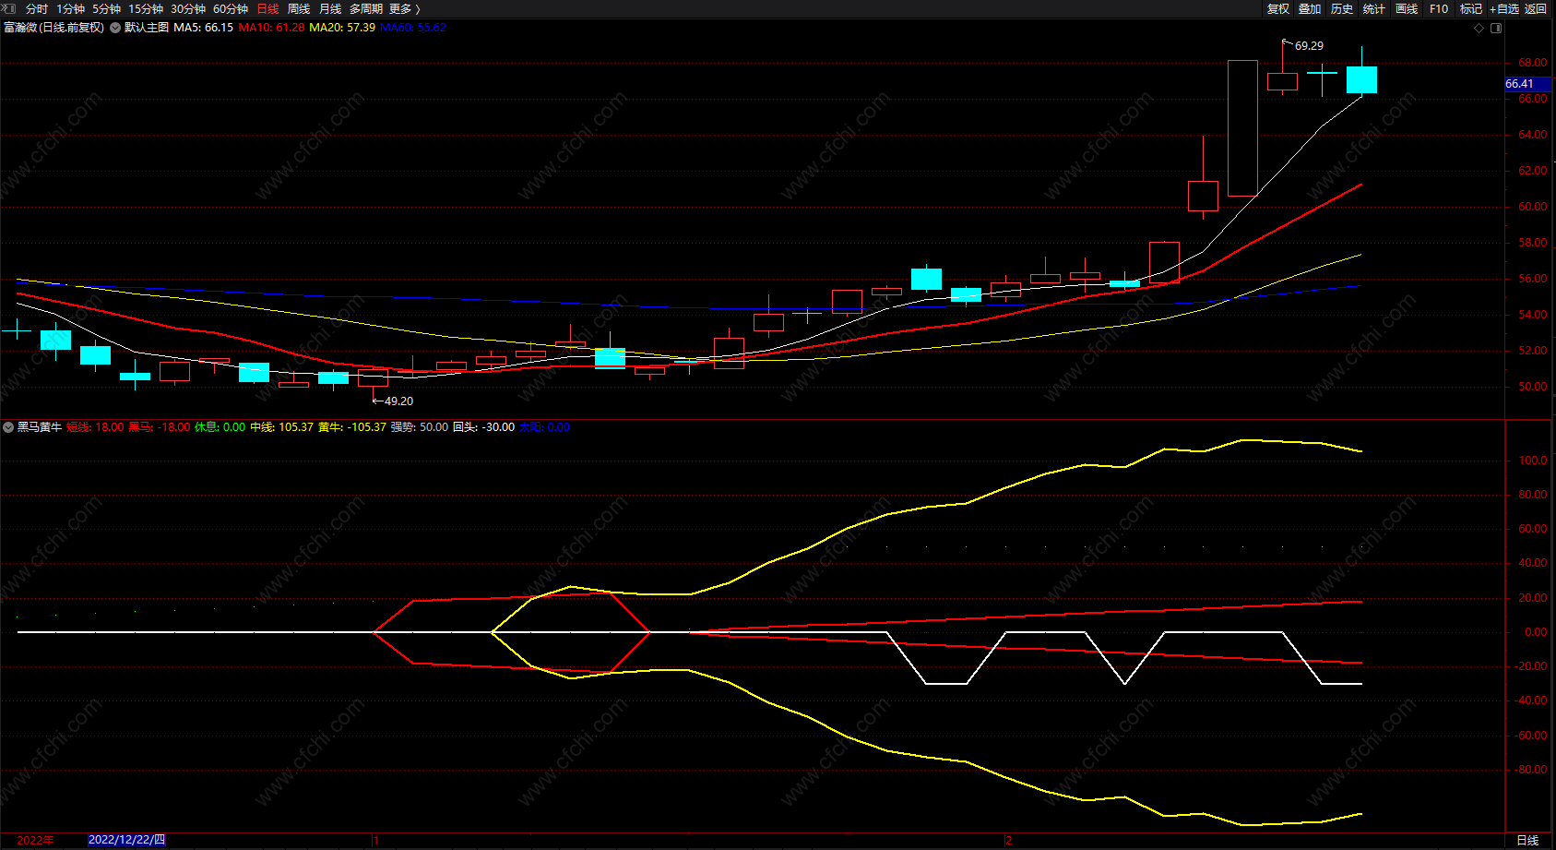This screenshot has height=850, width=1556.
Task: Switch to 月线 monthly chart
Action: (x=330, y=9)
